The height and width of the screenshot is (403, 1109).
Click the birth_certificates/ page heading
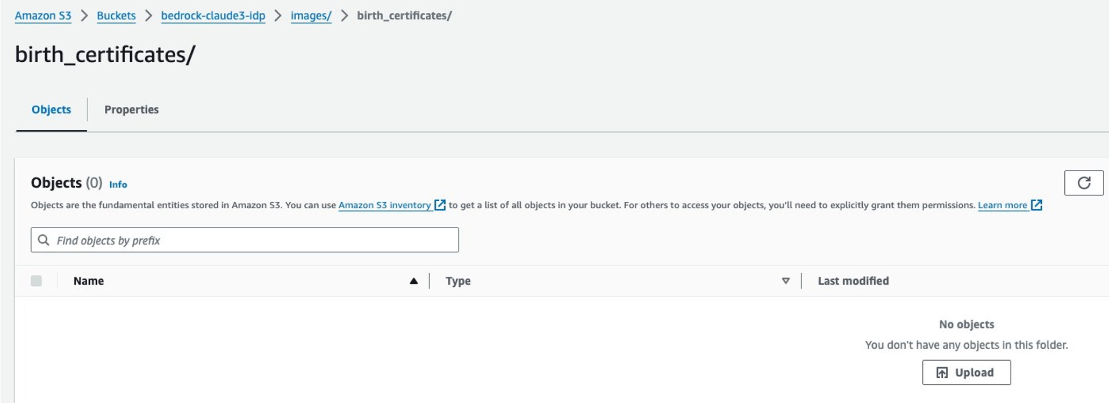(x=105, y=55)
